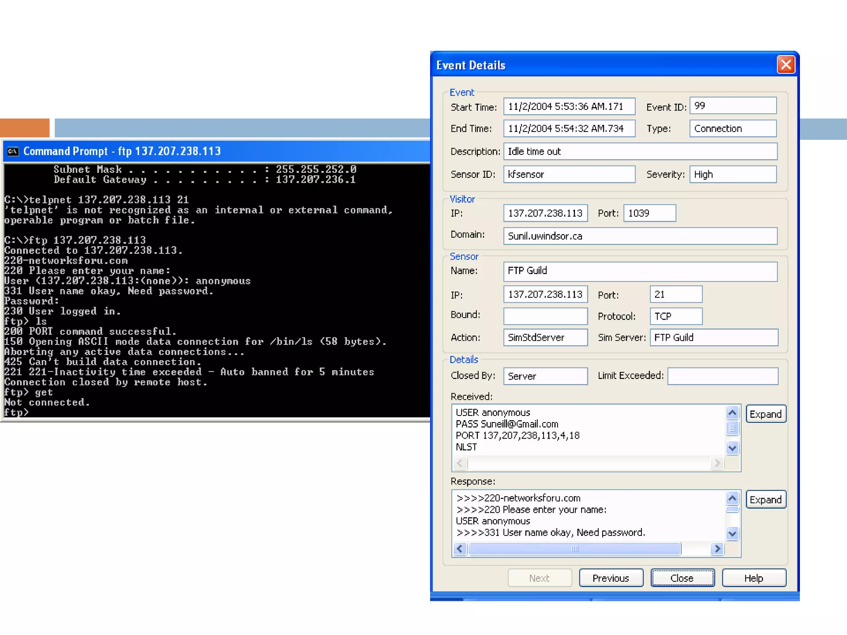The height and width of the screenshot is (635, 847).
Task: Click the Command Prompt window title bar
Action: click(x=216, y=151)
